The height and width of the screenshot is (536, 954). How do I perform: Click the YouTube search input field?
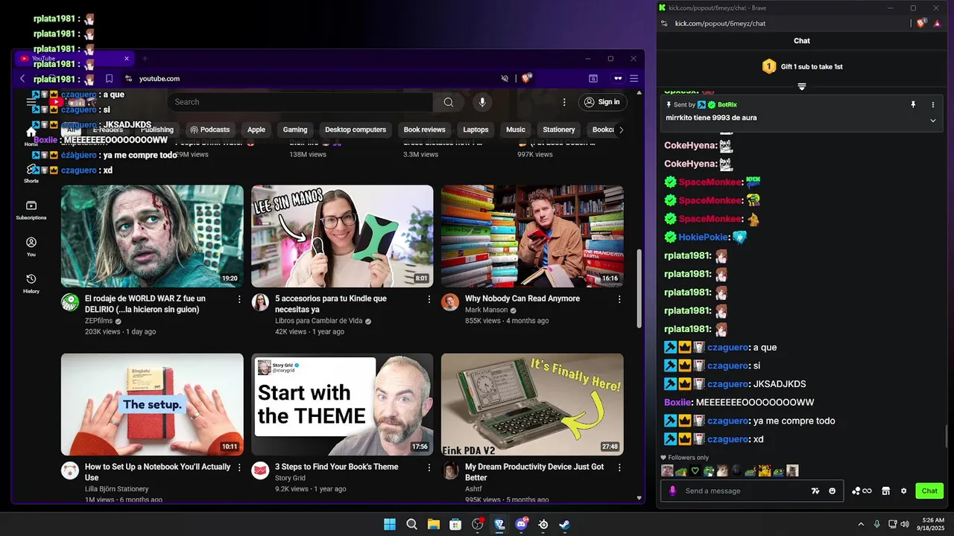pos(300,102)
